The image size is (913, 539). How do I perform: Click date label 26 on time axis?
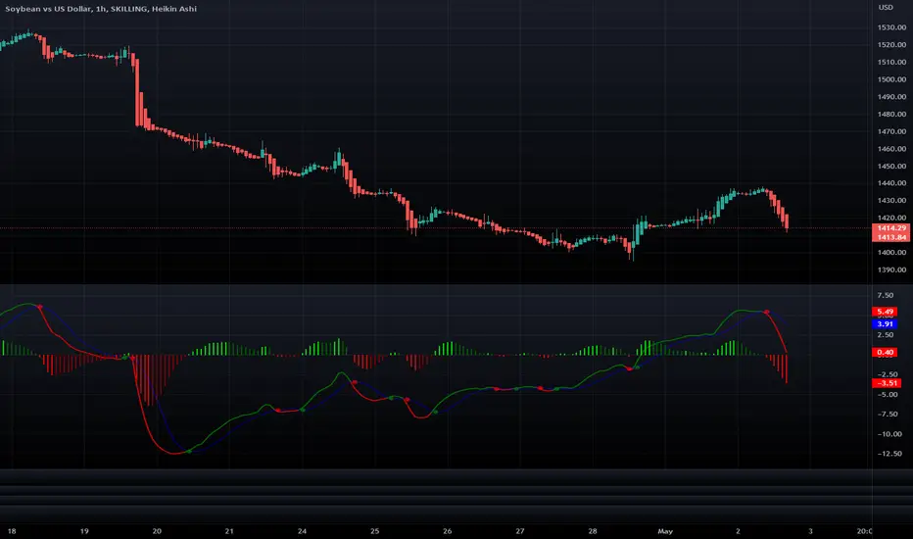pyautogui.click(x=447, y=531)
